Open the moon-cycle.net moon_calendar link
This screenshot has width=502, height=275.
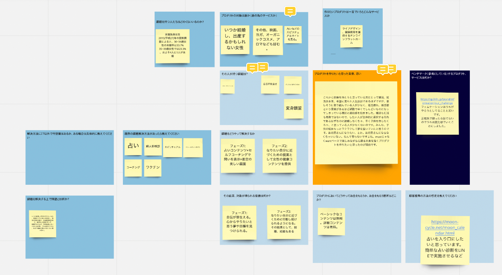coord(445,227)
